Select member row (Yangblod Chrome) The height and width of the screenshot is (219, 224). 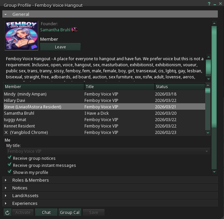tap(104, 132)
